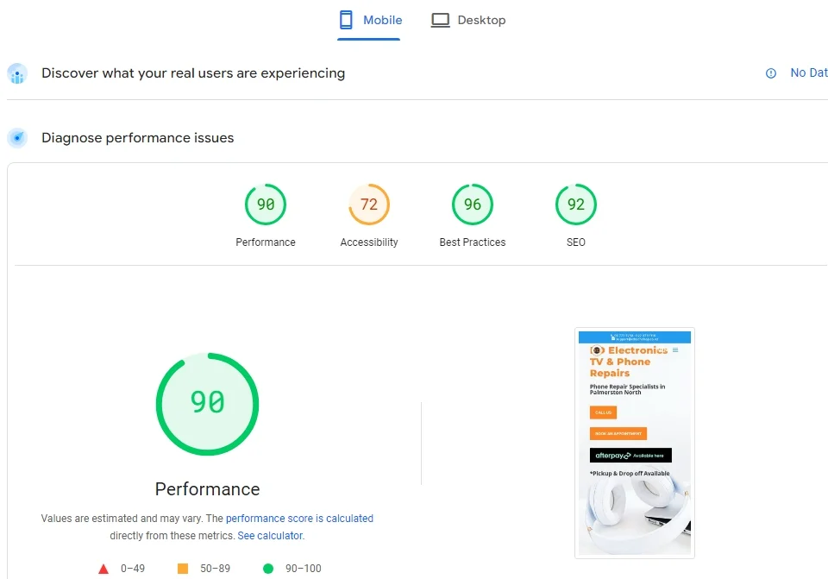Click the mobile page screenshot thumbnail
828x579 pixels.
coord(635,443)
